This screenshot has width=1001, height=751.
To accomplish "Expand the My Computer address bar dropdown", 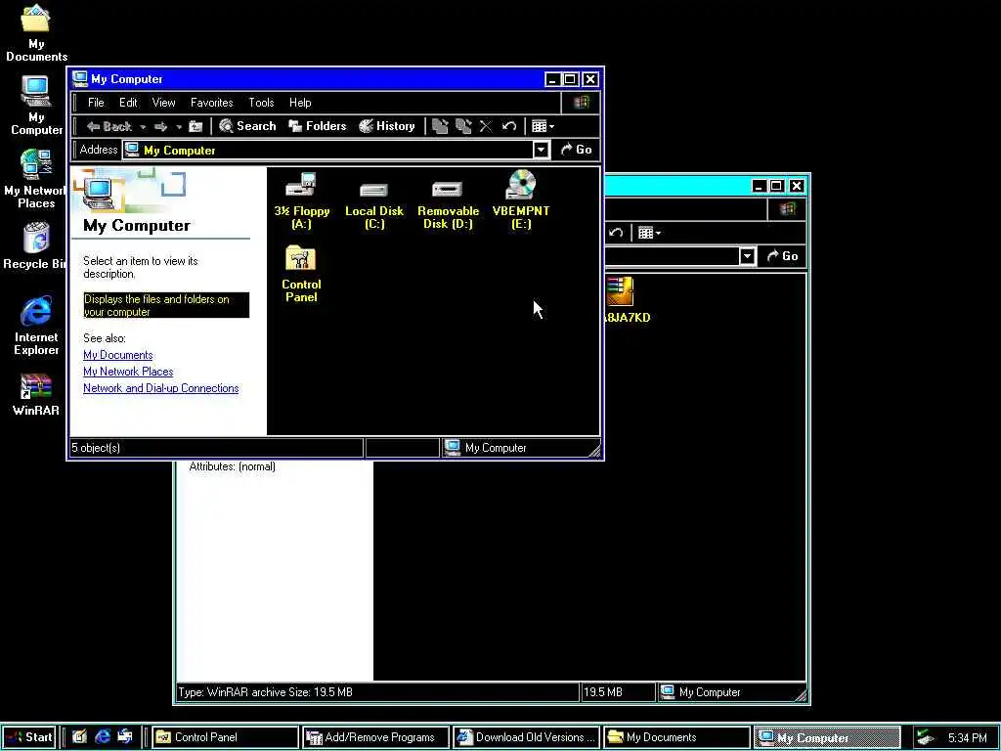I will pyautogui.click(x=541, y=150).
